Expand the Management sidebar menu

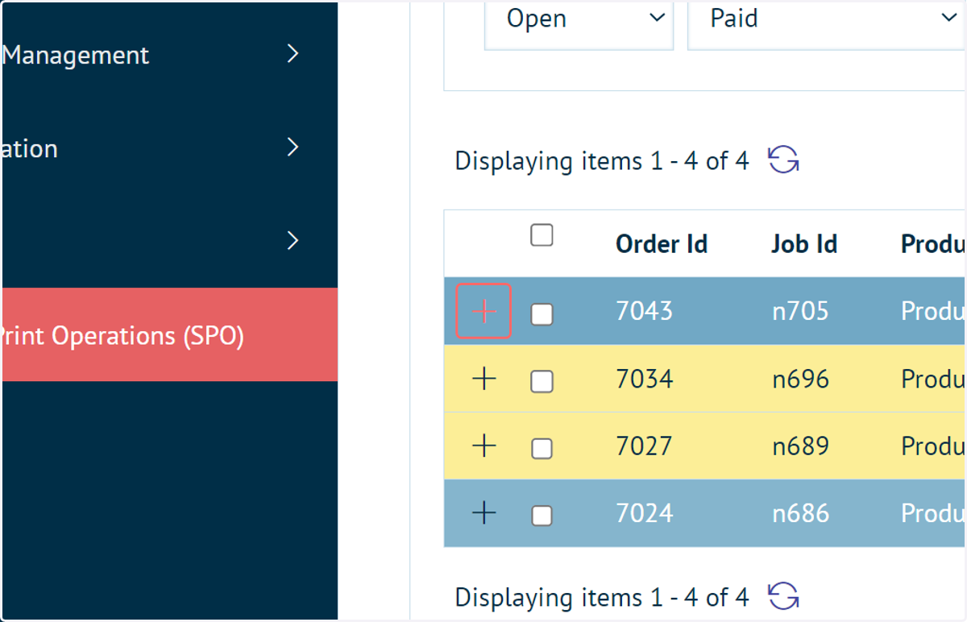pyautogui.click(x=169, y=55)
